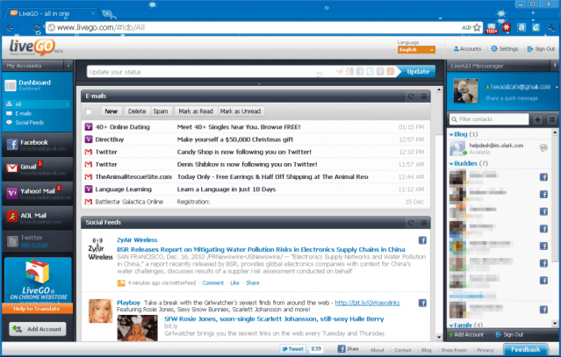Toggle the select-all emails checkbox
The height and width of the screenshot is (357, 561).
click(89, 111)
